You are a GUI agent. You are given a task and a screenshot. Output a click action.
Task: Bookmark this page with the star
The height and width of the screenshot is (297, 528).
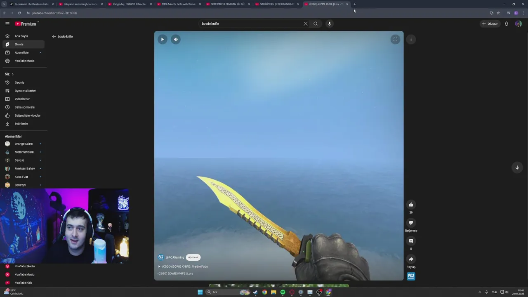point(498,13)
